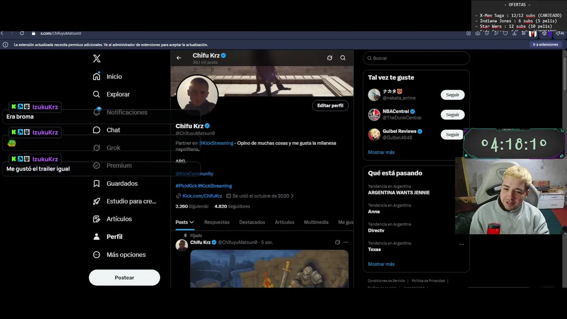The height and width of the screenshot is (319, 567).
Task: Open Estudio para creadores rocket icon
Action: [x=97, y=201]
